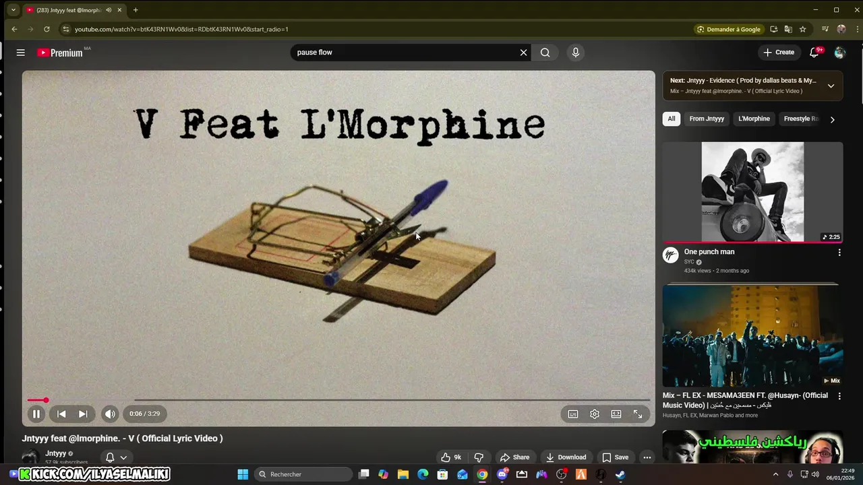Reload the current page

(x=47, y=29)
